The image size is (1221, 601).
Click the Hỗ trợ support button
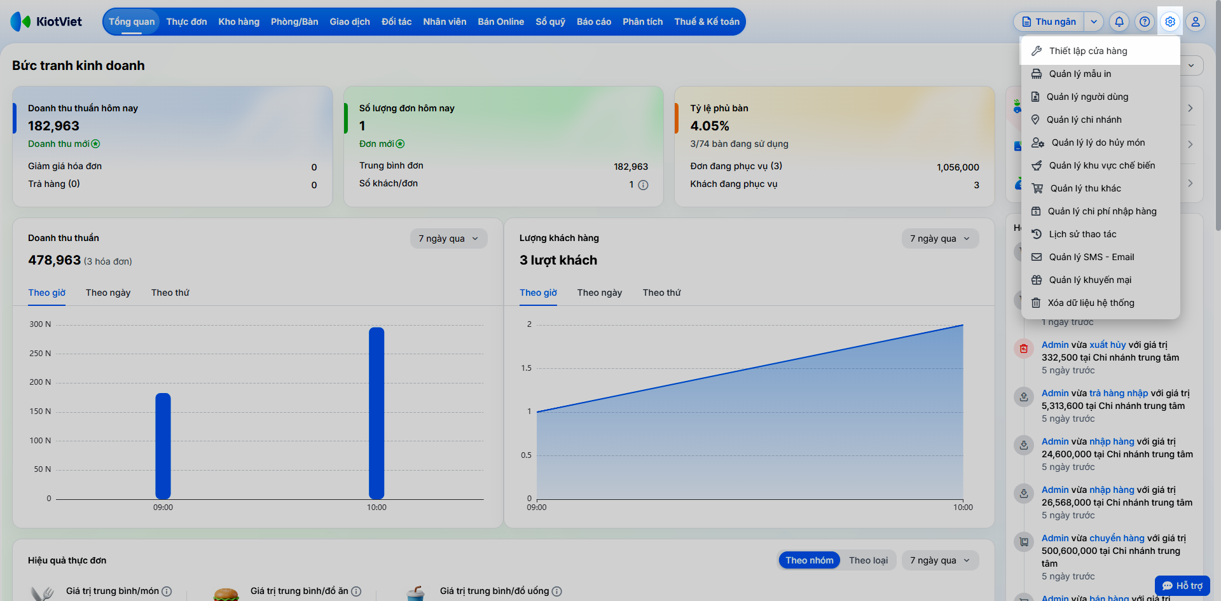(x=1182, y=586)
